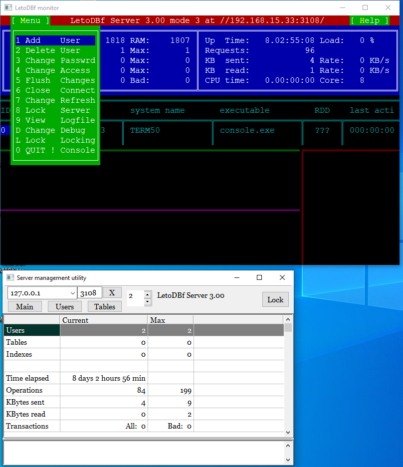Click the LetoDBf monitor title bar icon
The image size is (403, 467).
click(8, 8)
